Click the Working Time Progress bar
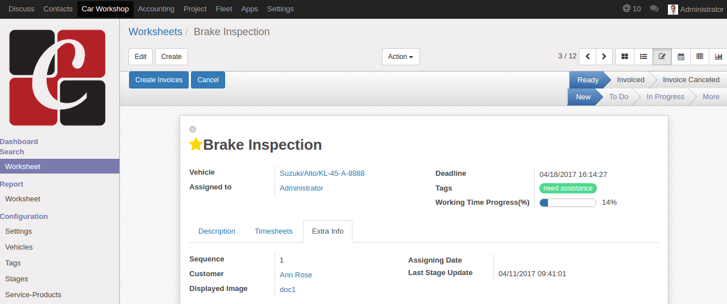The image size is (727, 304). [x=567, y=202]
